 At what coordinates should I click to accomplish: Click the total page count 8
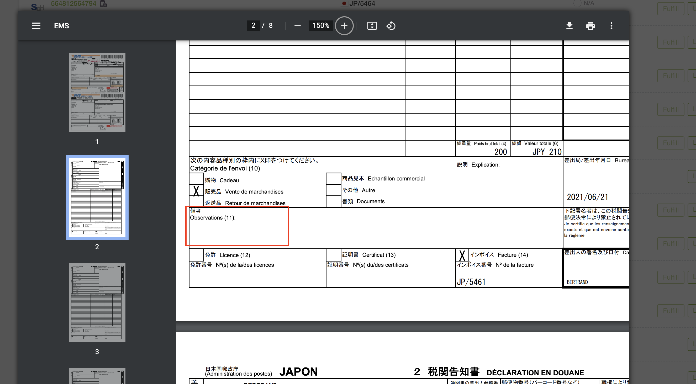click(x=271, y=25)
